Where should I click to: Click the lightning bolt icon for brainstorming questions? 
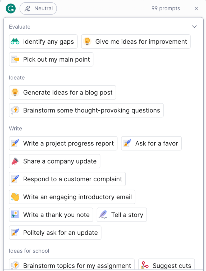(x=15, y=110)
